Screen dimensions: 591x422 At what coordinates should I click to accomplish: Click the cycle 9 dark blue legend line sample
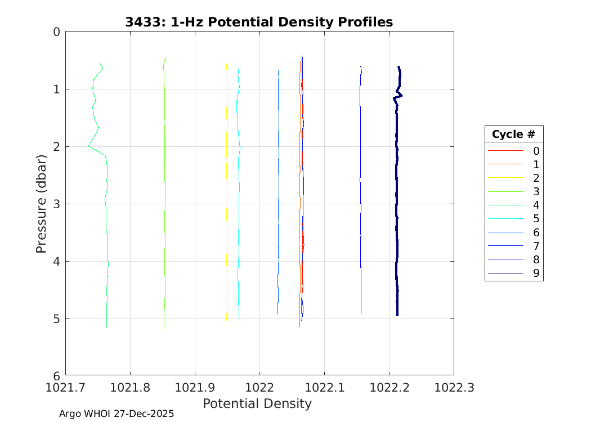(505, 274)
